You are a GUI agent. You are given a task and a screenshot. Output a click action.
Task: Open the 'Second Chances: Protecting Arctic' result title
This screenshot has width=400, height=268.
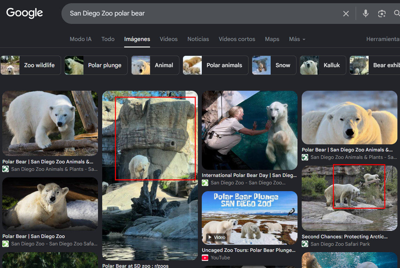[345, 237]
